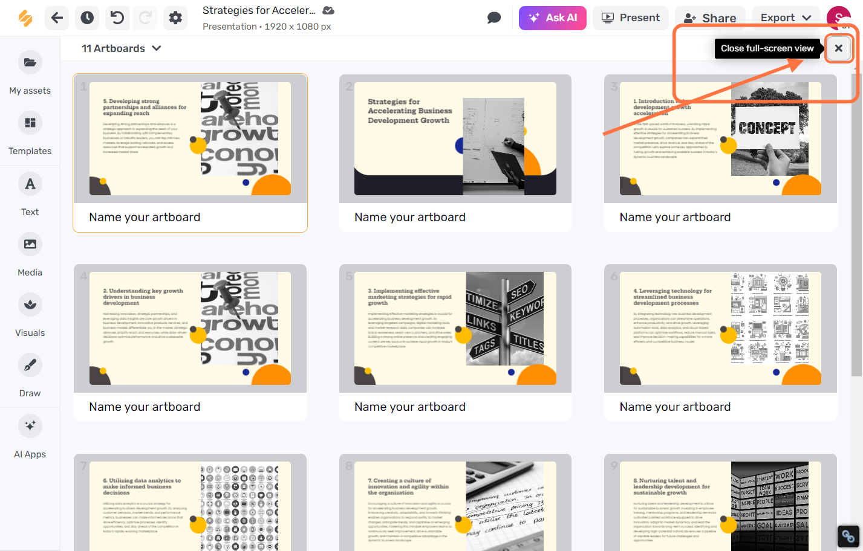Screen dimensions: 863x551
Task: Open the AI Apps panel
Action: [30, 437]
